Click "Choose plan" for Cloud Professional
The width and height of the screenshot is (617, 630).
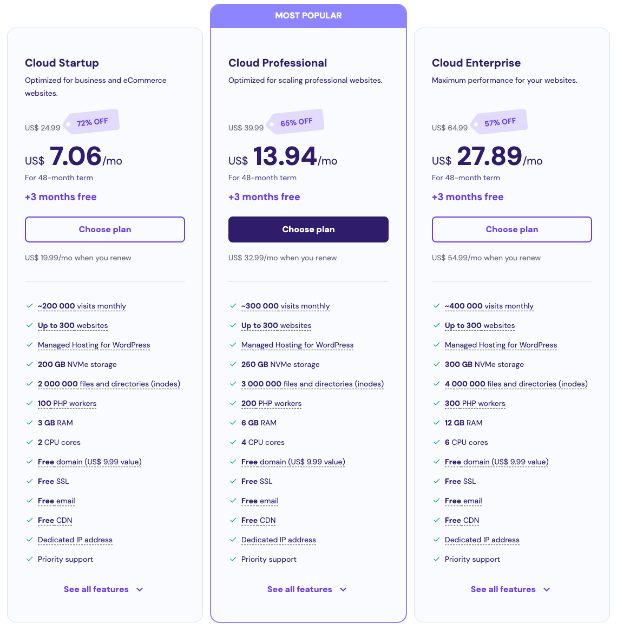coord(308,229)
